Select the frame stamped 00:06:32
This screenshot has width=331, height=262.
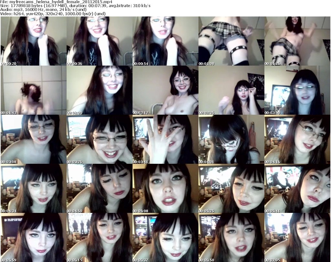click(x=165, y=237)
